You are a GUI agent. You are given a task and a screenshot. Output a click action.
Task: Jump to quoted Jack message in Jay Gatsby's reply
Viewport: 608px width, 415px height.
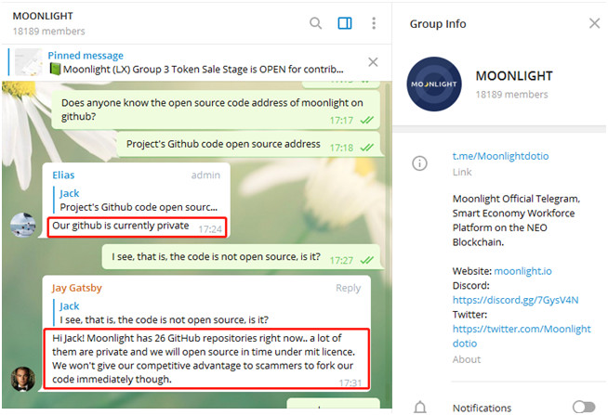(x=161, y=313)
